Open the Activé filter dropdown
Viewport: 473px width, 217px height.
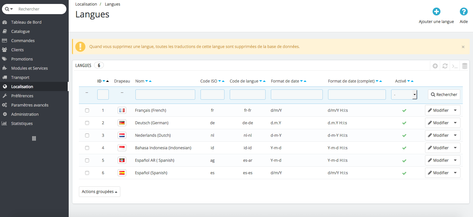[404, 95]
